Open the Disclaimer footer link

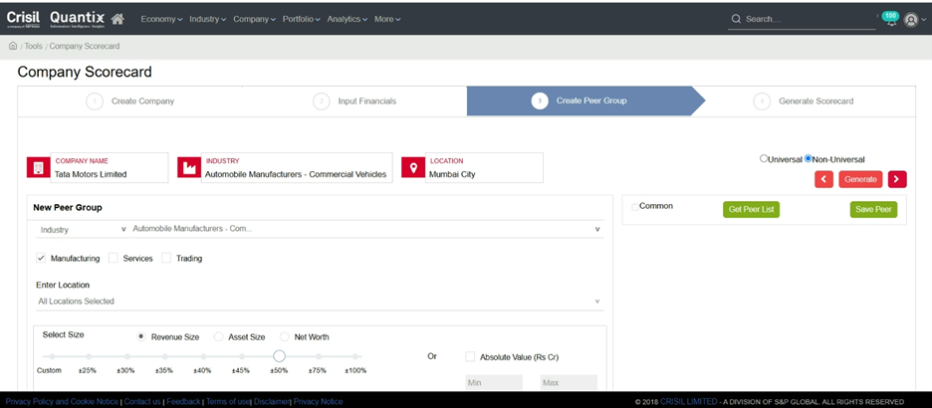tap(271, 402)
